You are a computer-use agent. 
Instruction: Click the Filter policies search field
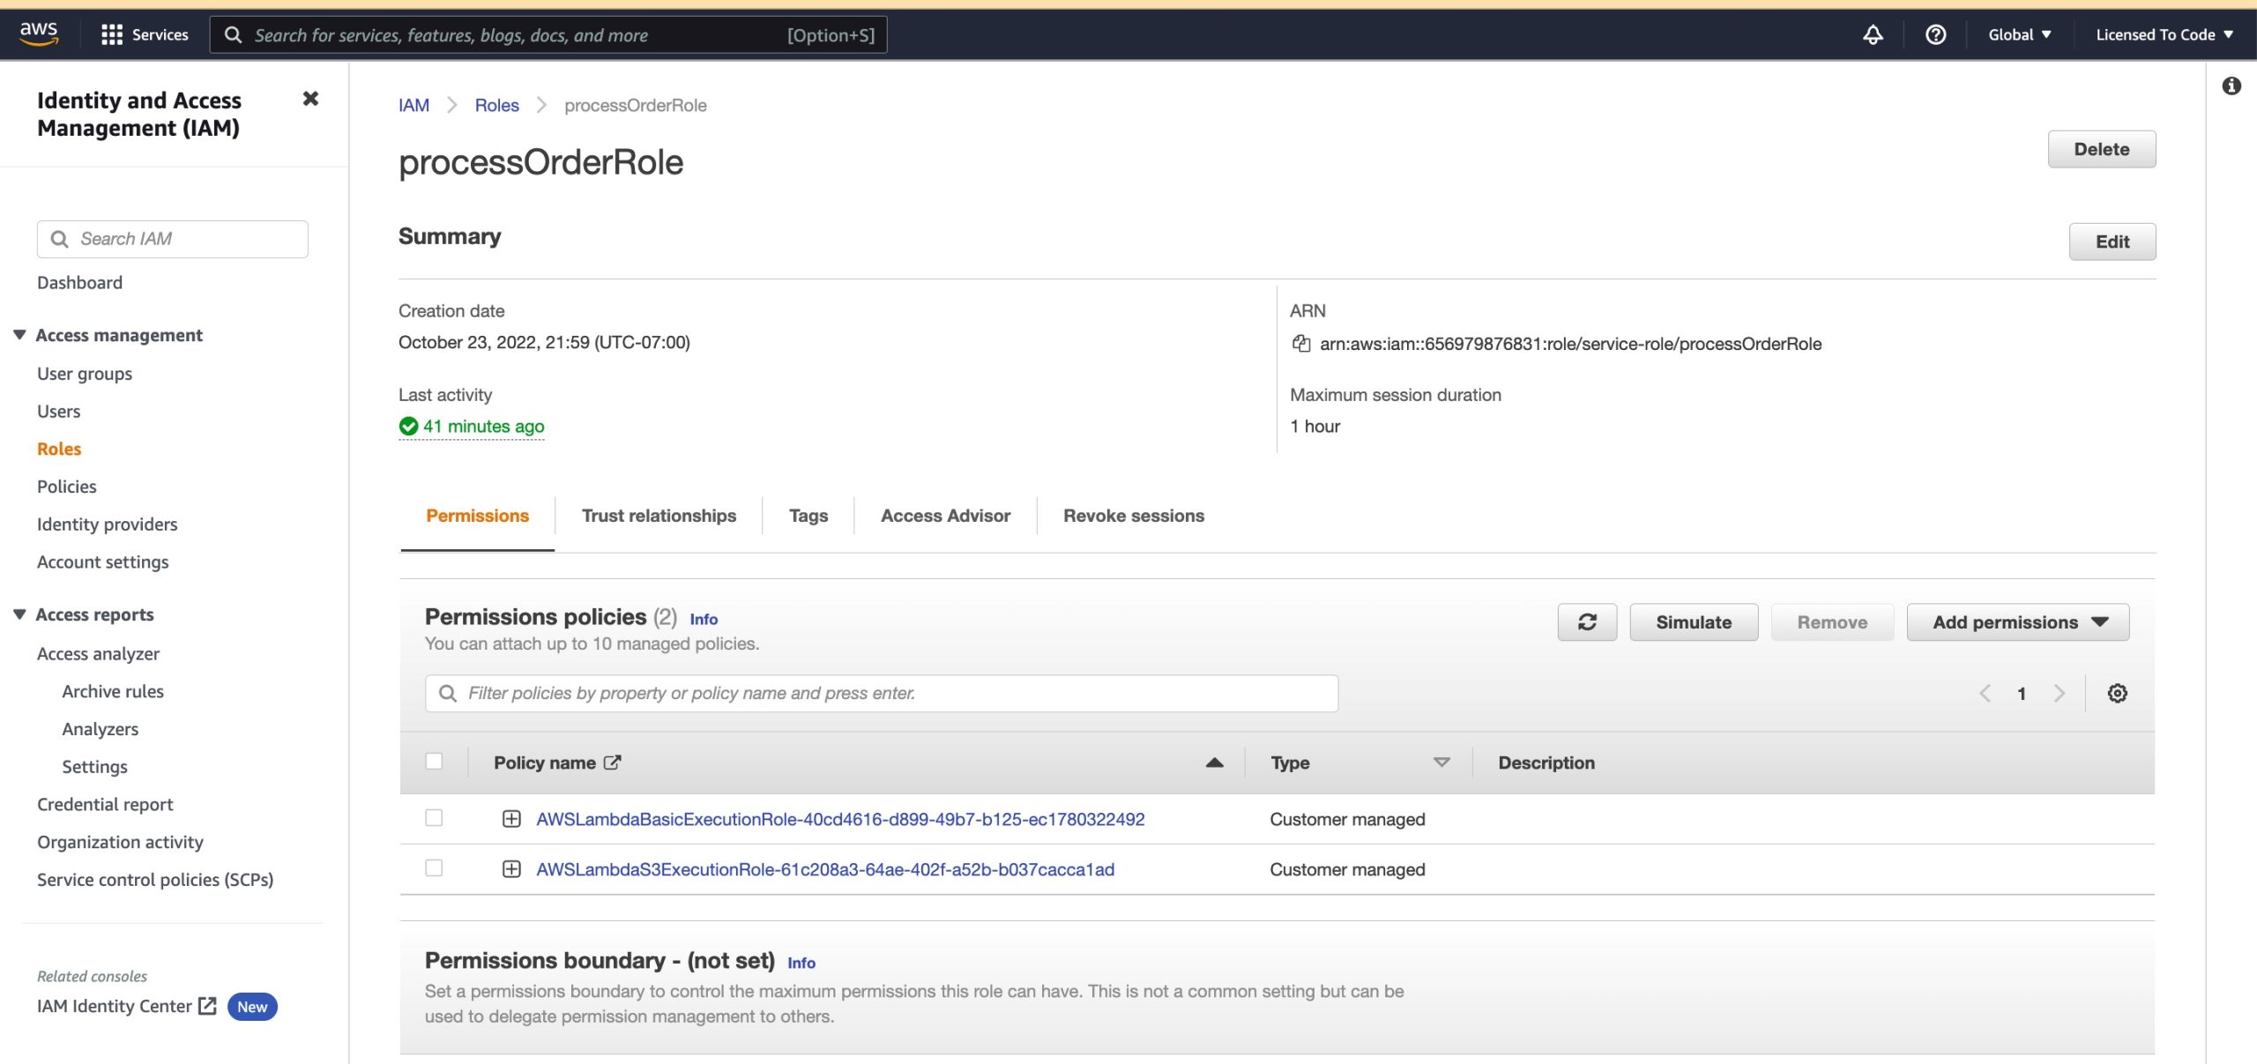pyautogui.click(x=882, y=694)
